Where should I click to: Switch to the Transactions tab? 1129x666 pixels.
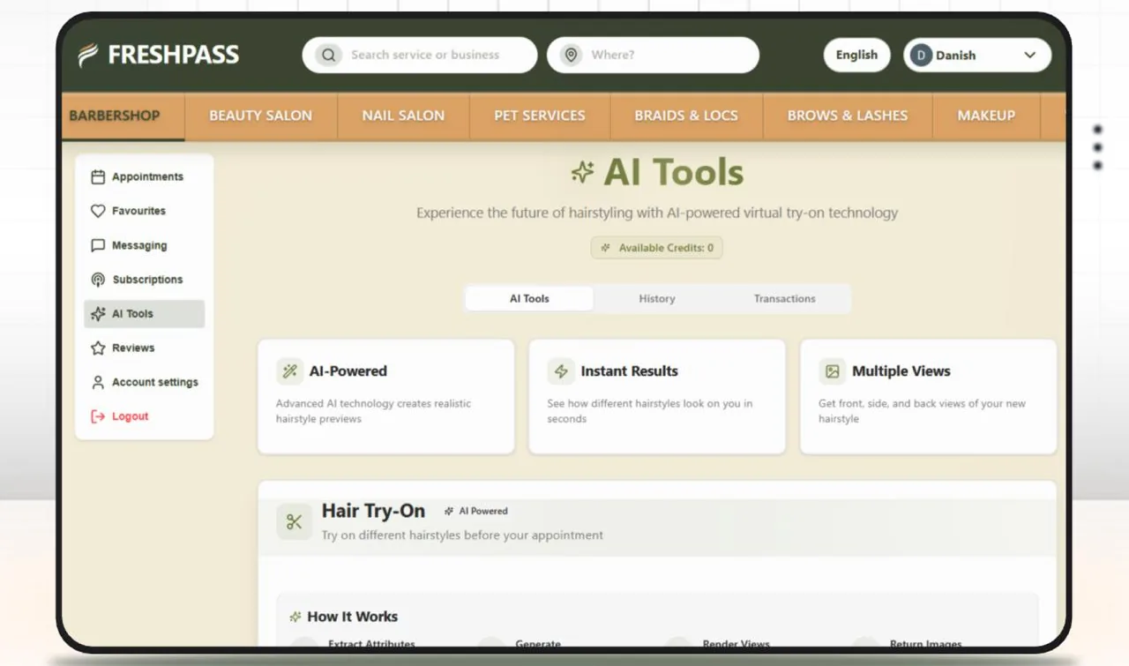point(785,299)
